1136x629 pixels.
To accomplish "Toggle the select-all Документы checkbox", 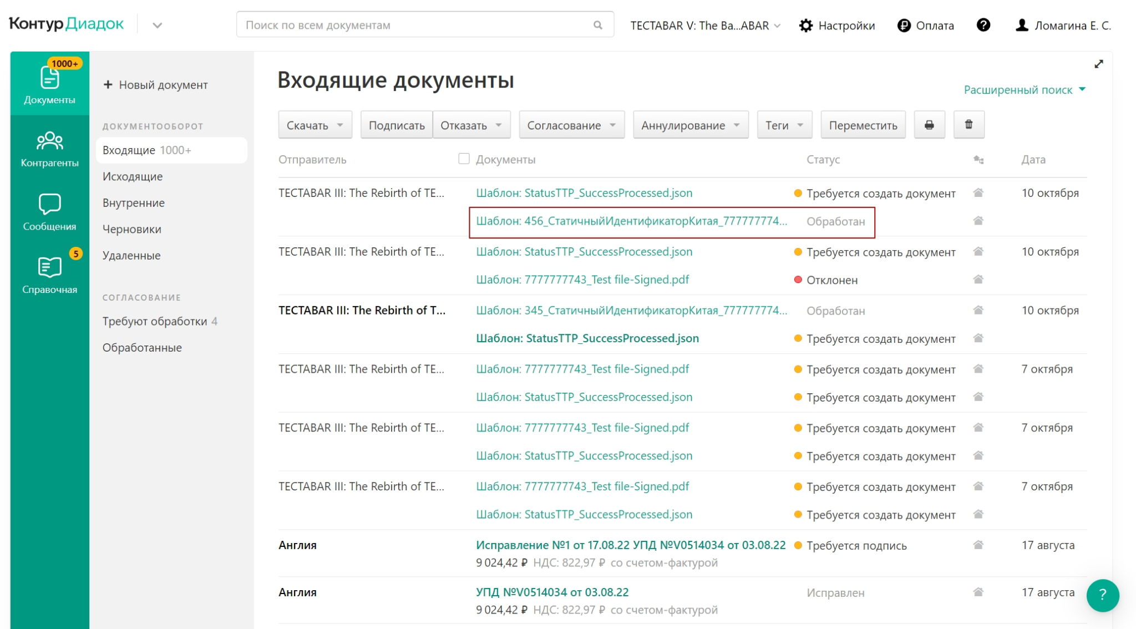I will (464, 159).
